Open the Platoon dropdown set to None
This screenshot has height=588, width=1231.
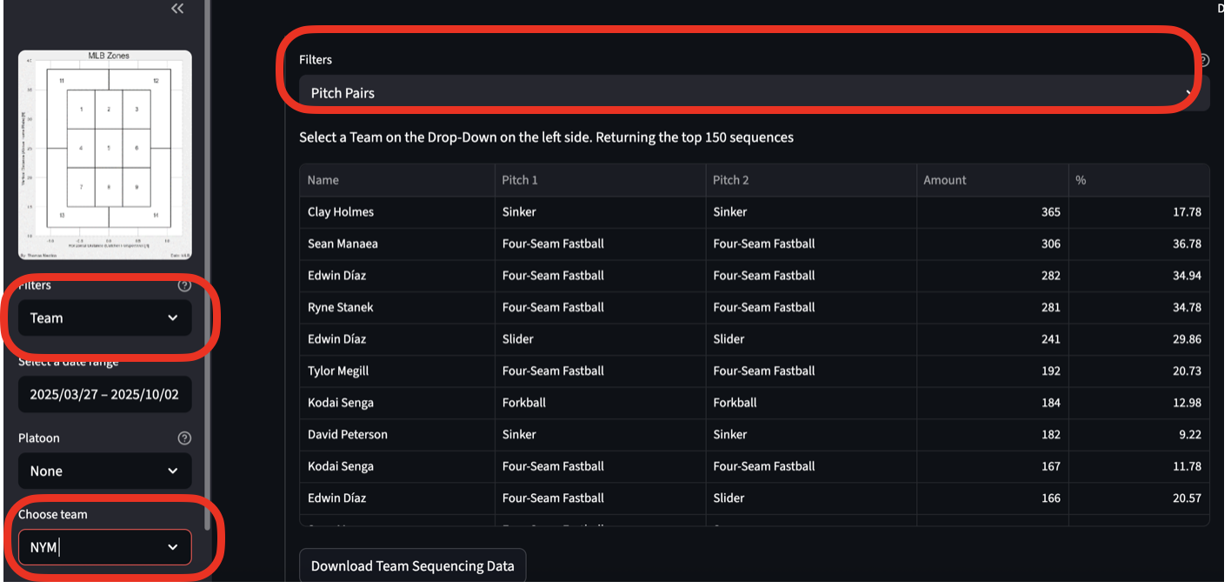[x=104, y=471]
